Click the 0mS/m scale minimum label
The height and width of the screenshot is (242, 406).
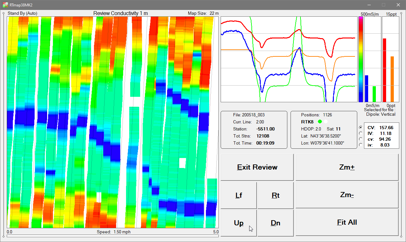373,105
